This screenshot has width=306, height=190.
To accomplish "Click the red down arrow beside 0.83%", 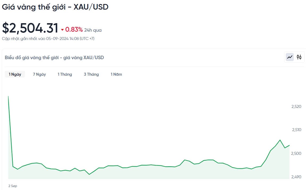I will (62, 30).
